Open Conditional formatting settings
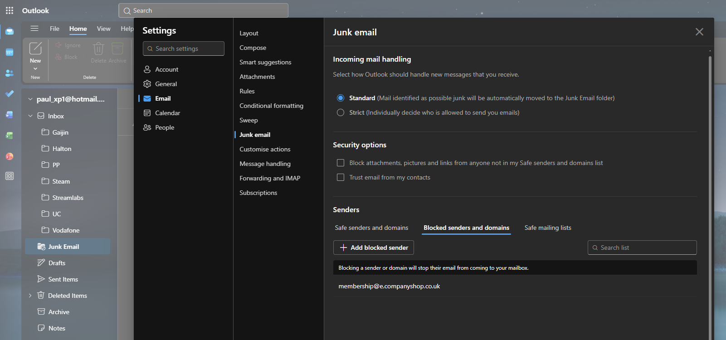The width and height of the screenshot is (726, 340). (272, 106)
